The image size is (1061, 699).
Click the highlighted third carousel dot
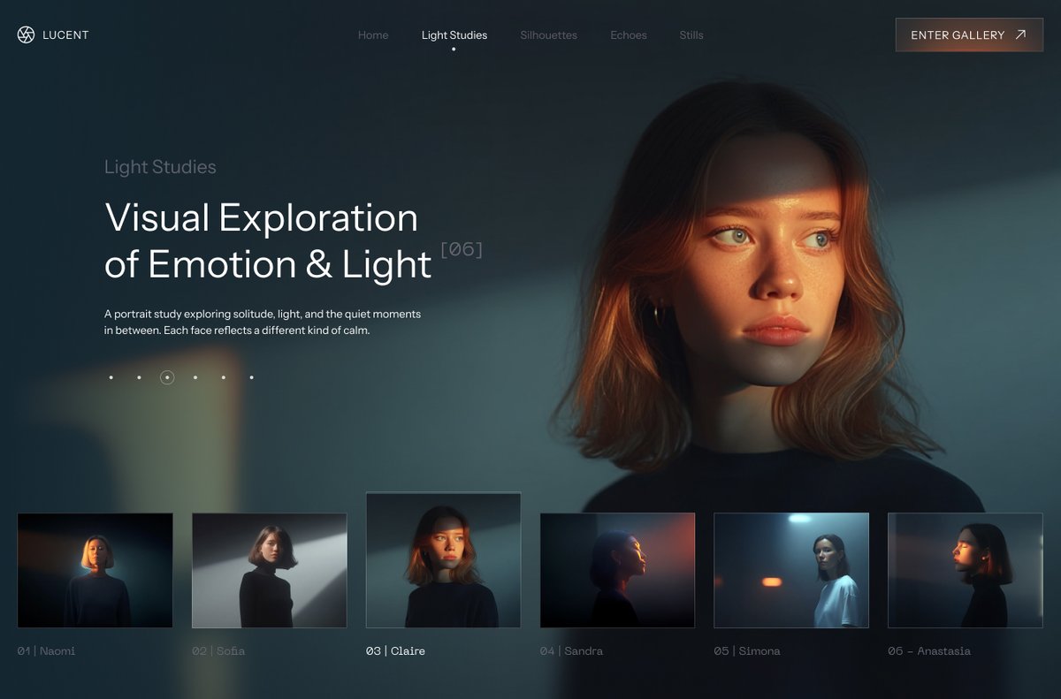167,377
